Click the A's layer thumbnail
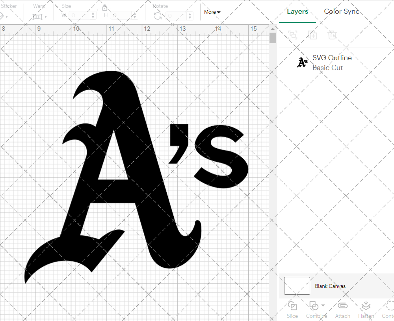 point(302,63)
